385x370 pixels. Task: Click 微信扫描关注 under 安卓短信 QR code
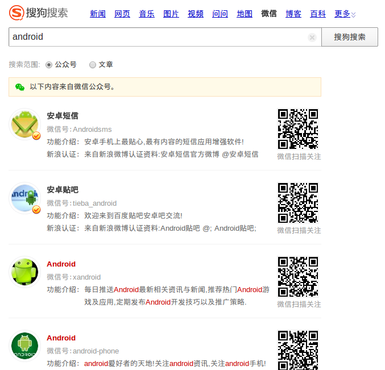(299, 156)
